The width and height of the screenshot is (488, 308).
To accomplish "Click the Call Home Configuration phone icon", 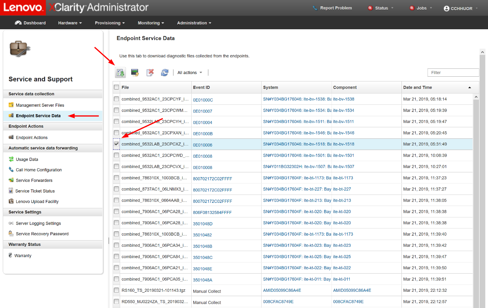I will 11,170.
